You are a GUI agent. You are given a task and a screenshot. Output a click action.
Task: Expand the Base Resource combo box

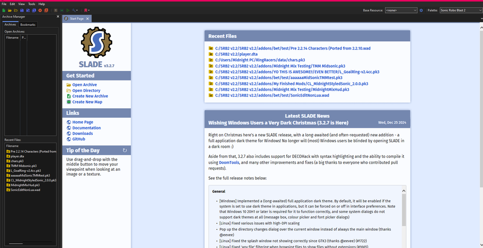point(401,11)
